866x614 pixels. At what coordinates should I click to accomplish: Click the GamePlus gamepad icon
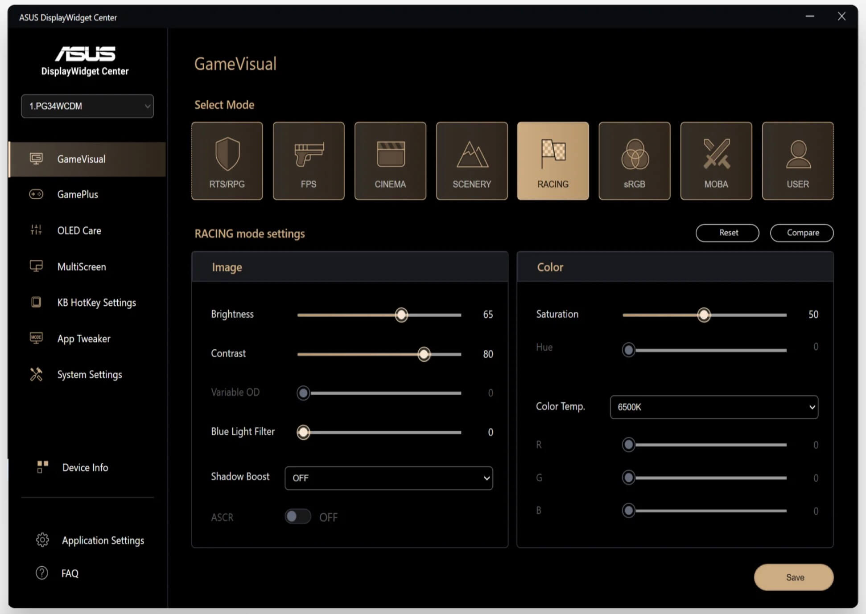pyautogui.click(x=36, y=194)
